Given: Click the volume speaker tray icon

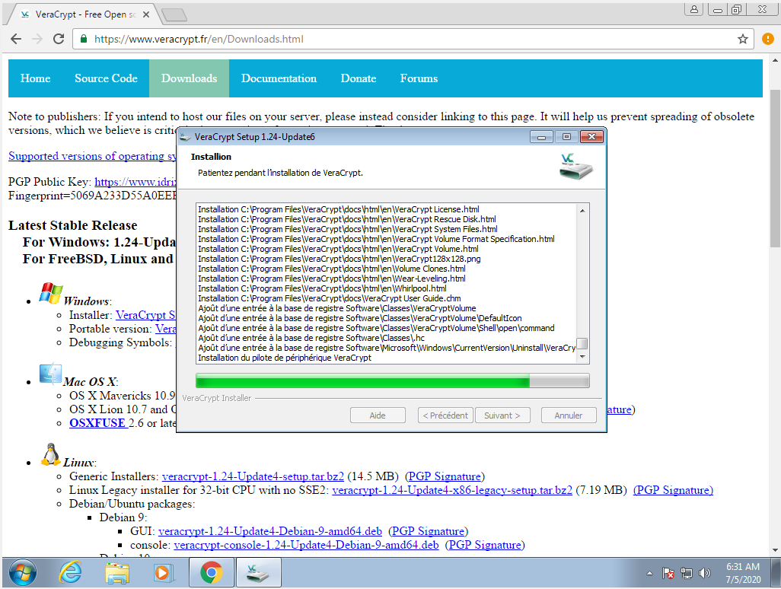Looking at the screenshot, I should click(705, 573).
